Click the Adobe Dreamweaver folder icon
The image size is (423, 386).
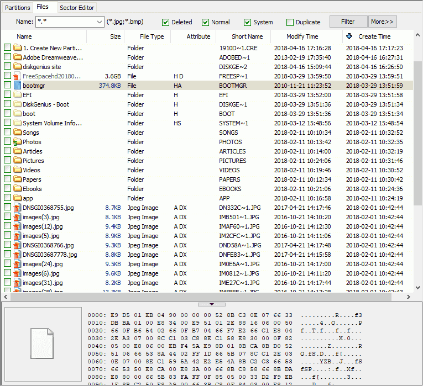coord(17,57)
